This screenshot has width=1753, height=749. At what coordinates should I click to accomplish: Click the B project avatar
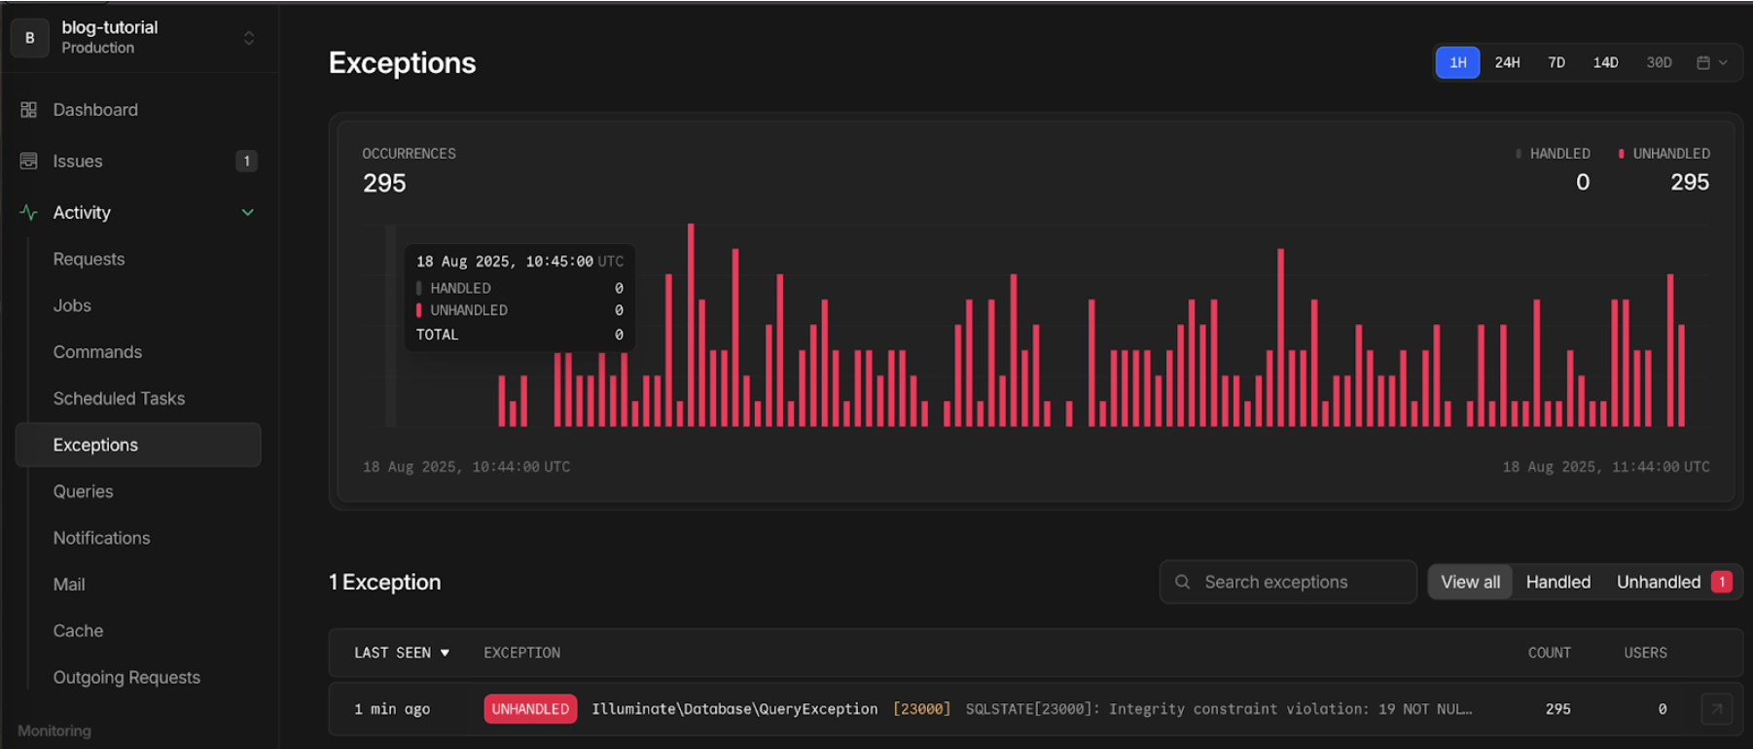[x=30, y=38]
